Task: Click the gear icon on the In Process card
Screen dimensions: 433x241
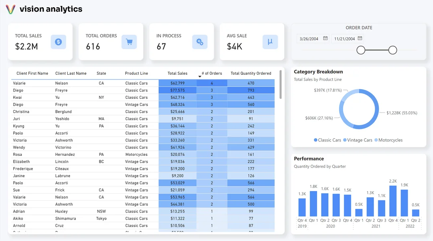Action: 200,41
